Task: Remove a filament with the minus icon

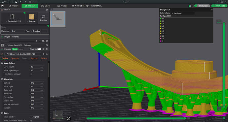Action: (40, 41)
